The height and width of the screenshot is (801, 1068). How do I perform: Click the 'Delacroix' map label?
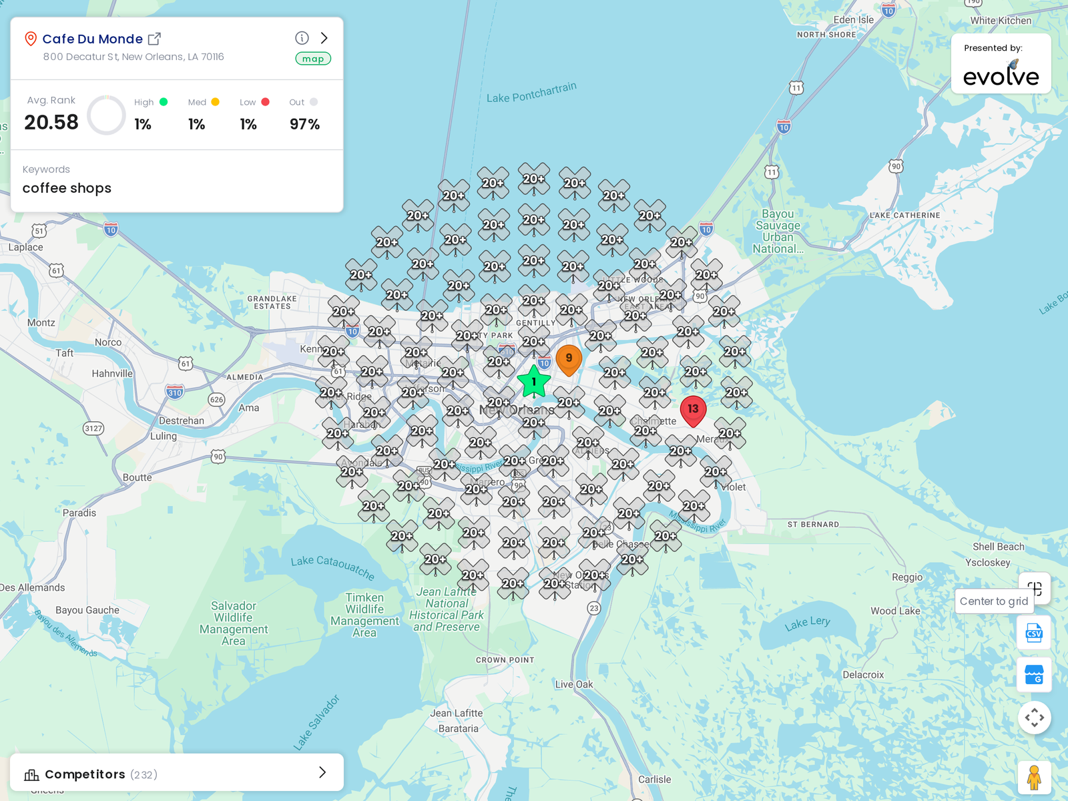coord(863,675)
